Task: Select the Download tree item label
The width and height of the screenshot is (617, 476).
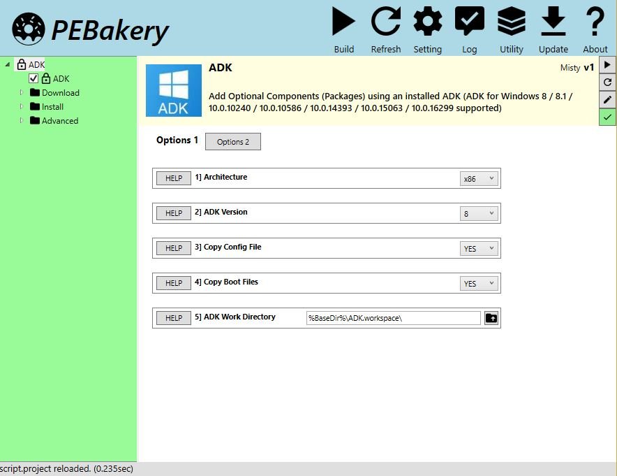Action: click(61, 92)
